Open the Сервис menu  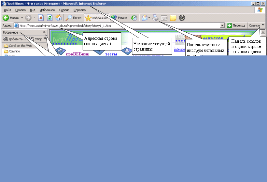[64, 10]
